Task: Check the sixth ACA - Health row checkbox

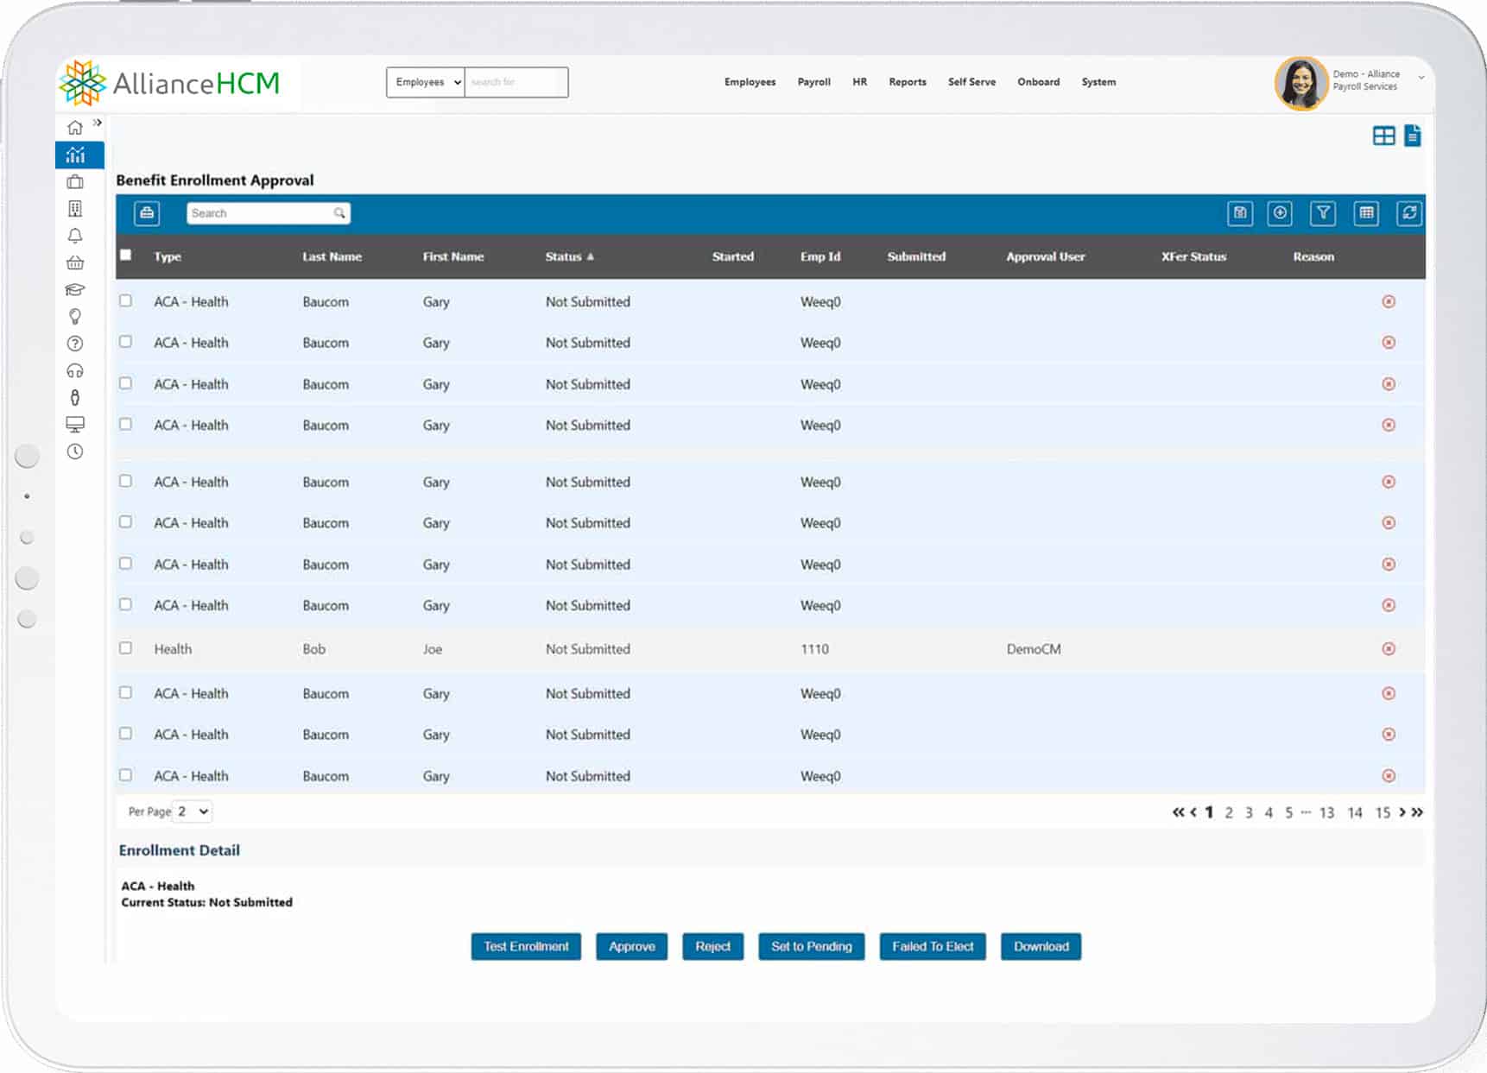Action: point(126,522)
